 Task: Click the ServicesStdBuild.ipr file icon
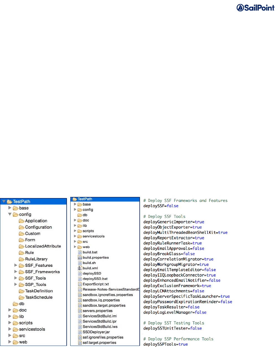point(80,321)
